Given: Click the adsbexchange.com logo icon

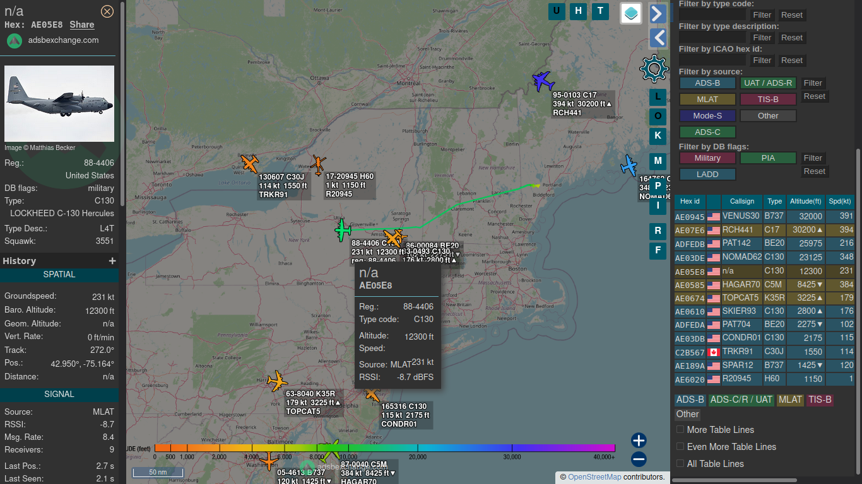Looking at the screenshot, I should click(15, 40).
